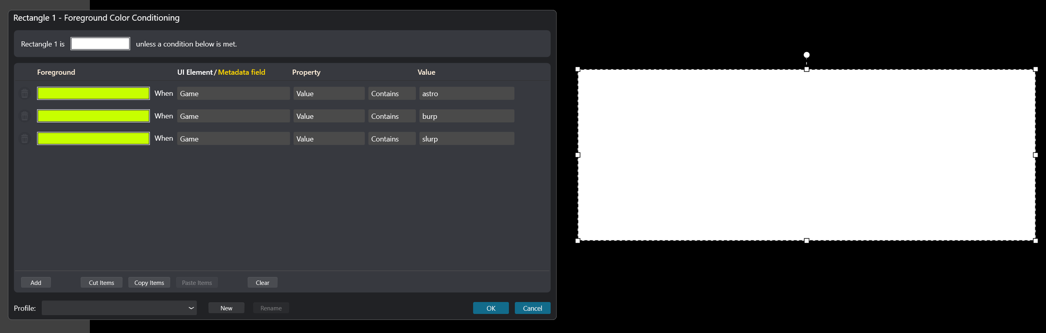Open the Value property dropdown in astro row
This screenshot has width=1046, height=333.
(x=329, y=93)
